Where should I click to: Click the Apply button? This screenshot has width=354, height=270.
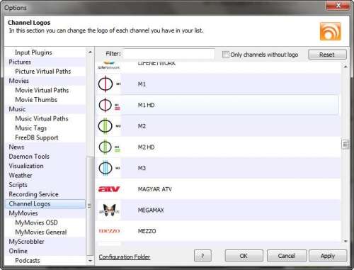[x=328, y=256]
